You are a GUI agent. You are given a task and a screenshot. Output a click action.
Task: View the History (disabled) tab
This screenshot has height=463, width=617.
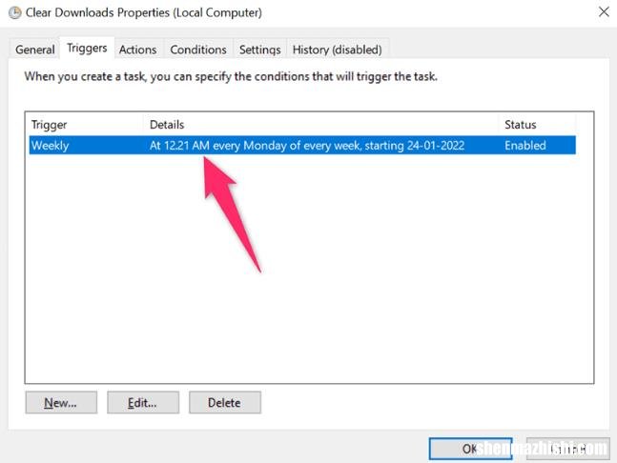click(x=337, y=50)
